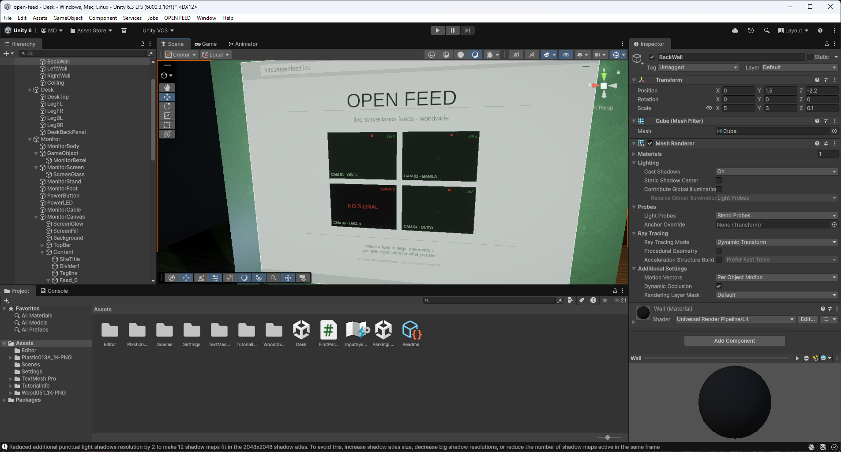
Task: Select the InputSys... asset icon
Action: [357, 330]
